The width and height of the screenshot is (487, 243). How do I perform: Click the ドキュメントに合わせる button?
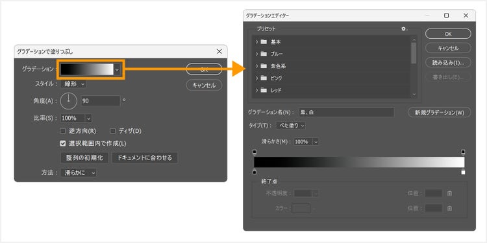(x=145, y=157)
